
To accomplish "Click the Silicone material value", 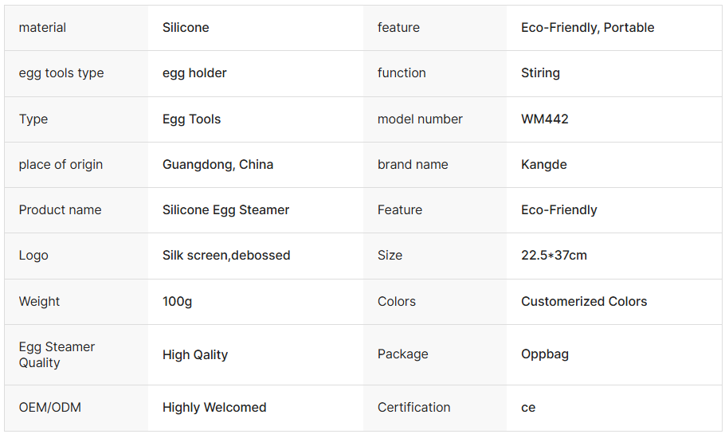I will point(186,28).
